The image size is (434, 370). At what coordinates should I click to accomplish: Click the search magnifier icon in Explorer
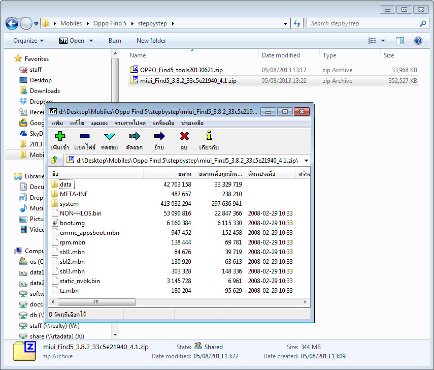click(423, 23)
